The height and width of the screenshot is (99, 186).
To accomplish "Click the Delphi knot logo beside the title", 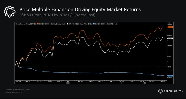I will click(10, 12).
